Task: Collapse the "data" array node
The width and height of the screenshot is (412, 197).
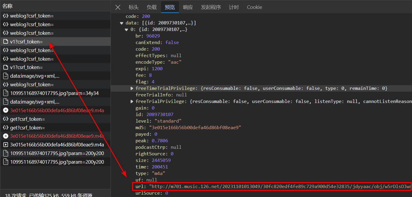Action: pyautogui.click(x=122, y=23)
